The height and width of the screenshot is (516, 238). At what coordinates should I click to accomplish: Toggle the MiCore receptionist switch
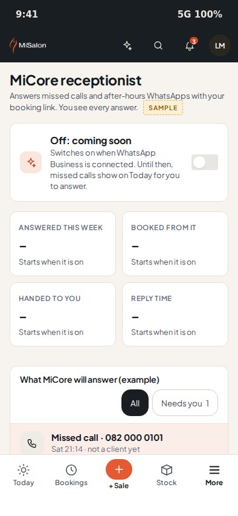click(205, 162)
